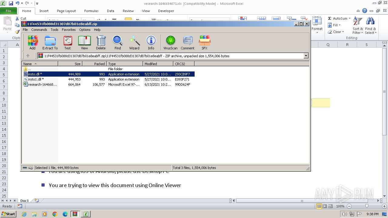Show archive Info icon

pyautogui.click(x=151, y=42)
